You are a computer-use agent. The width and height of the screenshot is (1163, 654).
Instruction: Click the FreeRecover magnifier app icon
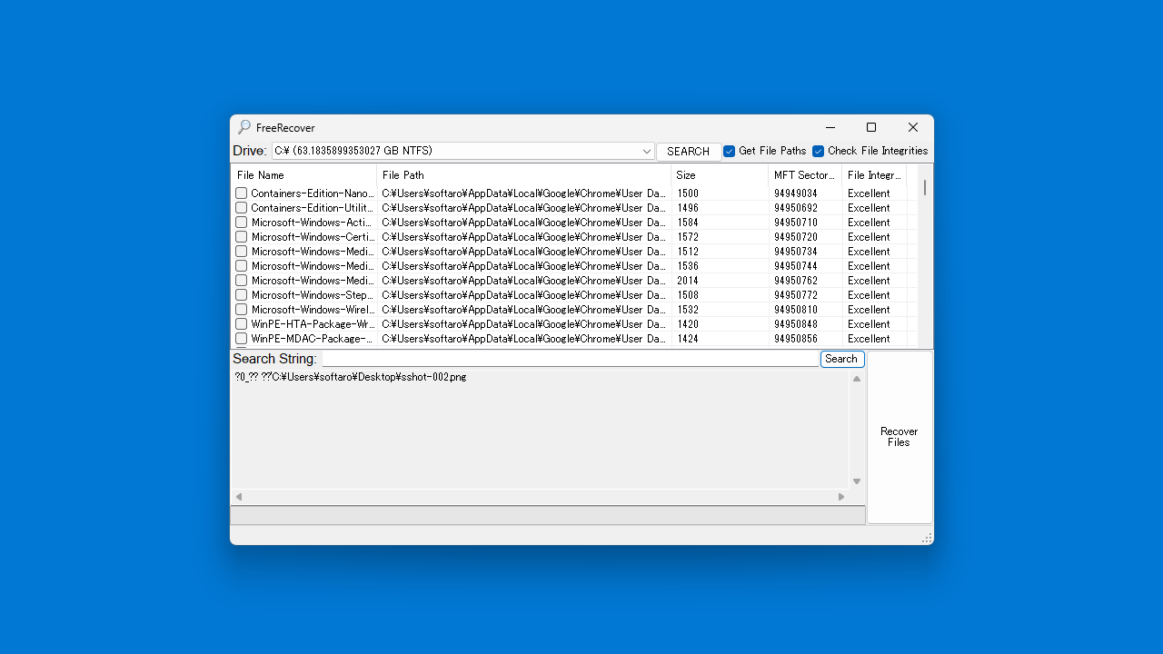click(x=244, y=127)
